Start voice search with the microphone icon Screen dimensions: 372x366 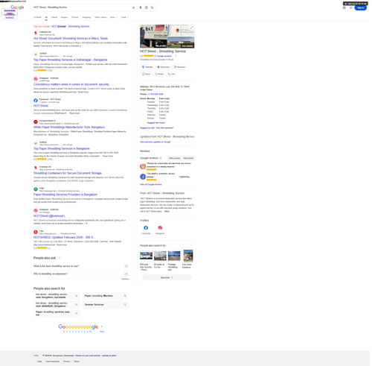point(141,7)
